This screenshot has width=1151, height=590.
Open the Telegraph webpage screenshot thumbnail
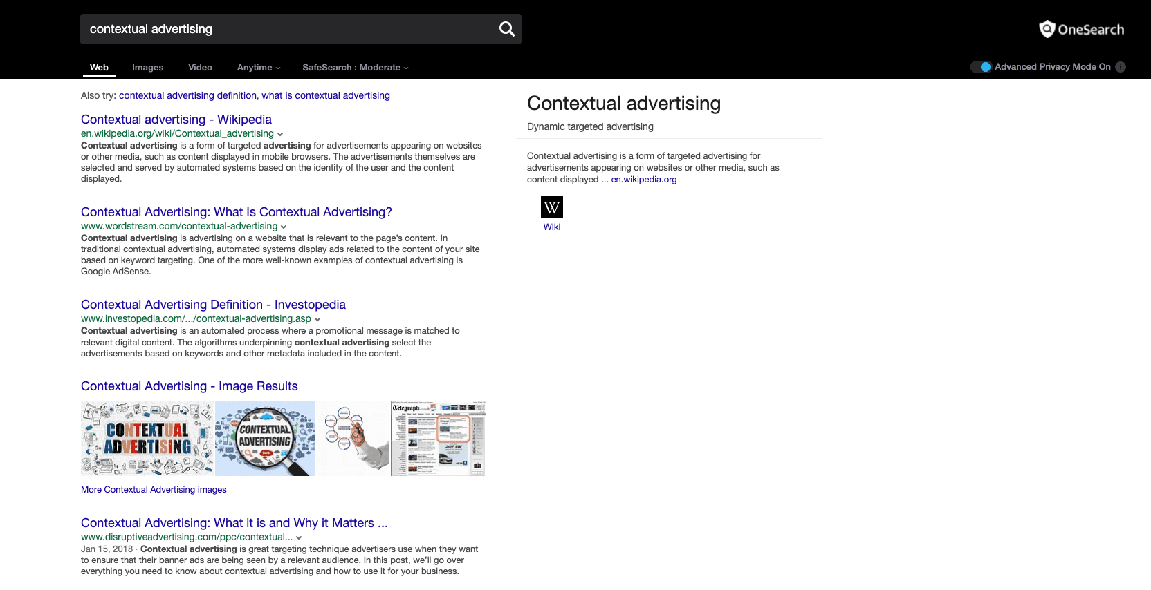tap(439, 439)
